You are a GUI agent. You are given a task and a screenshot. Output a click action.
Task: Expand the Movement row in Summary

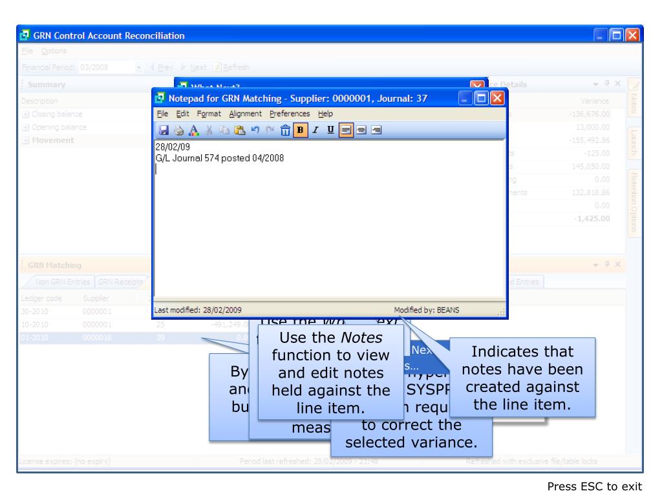(25, 140)
